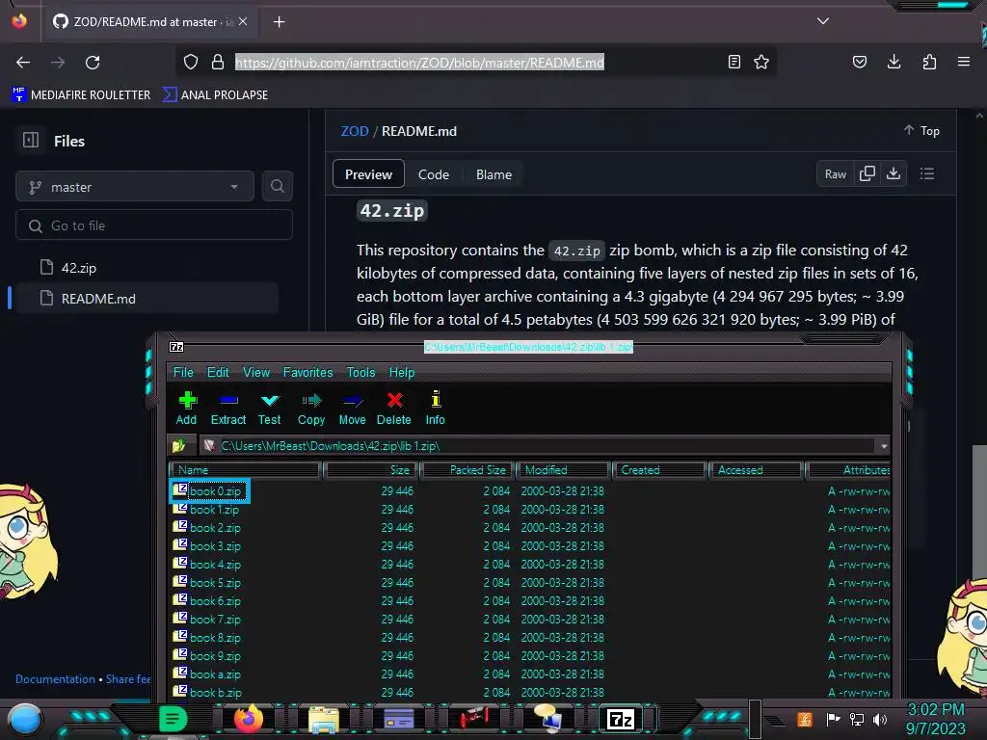
Task: Select README.md in the file tree
Action: 147,299
